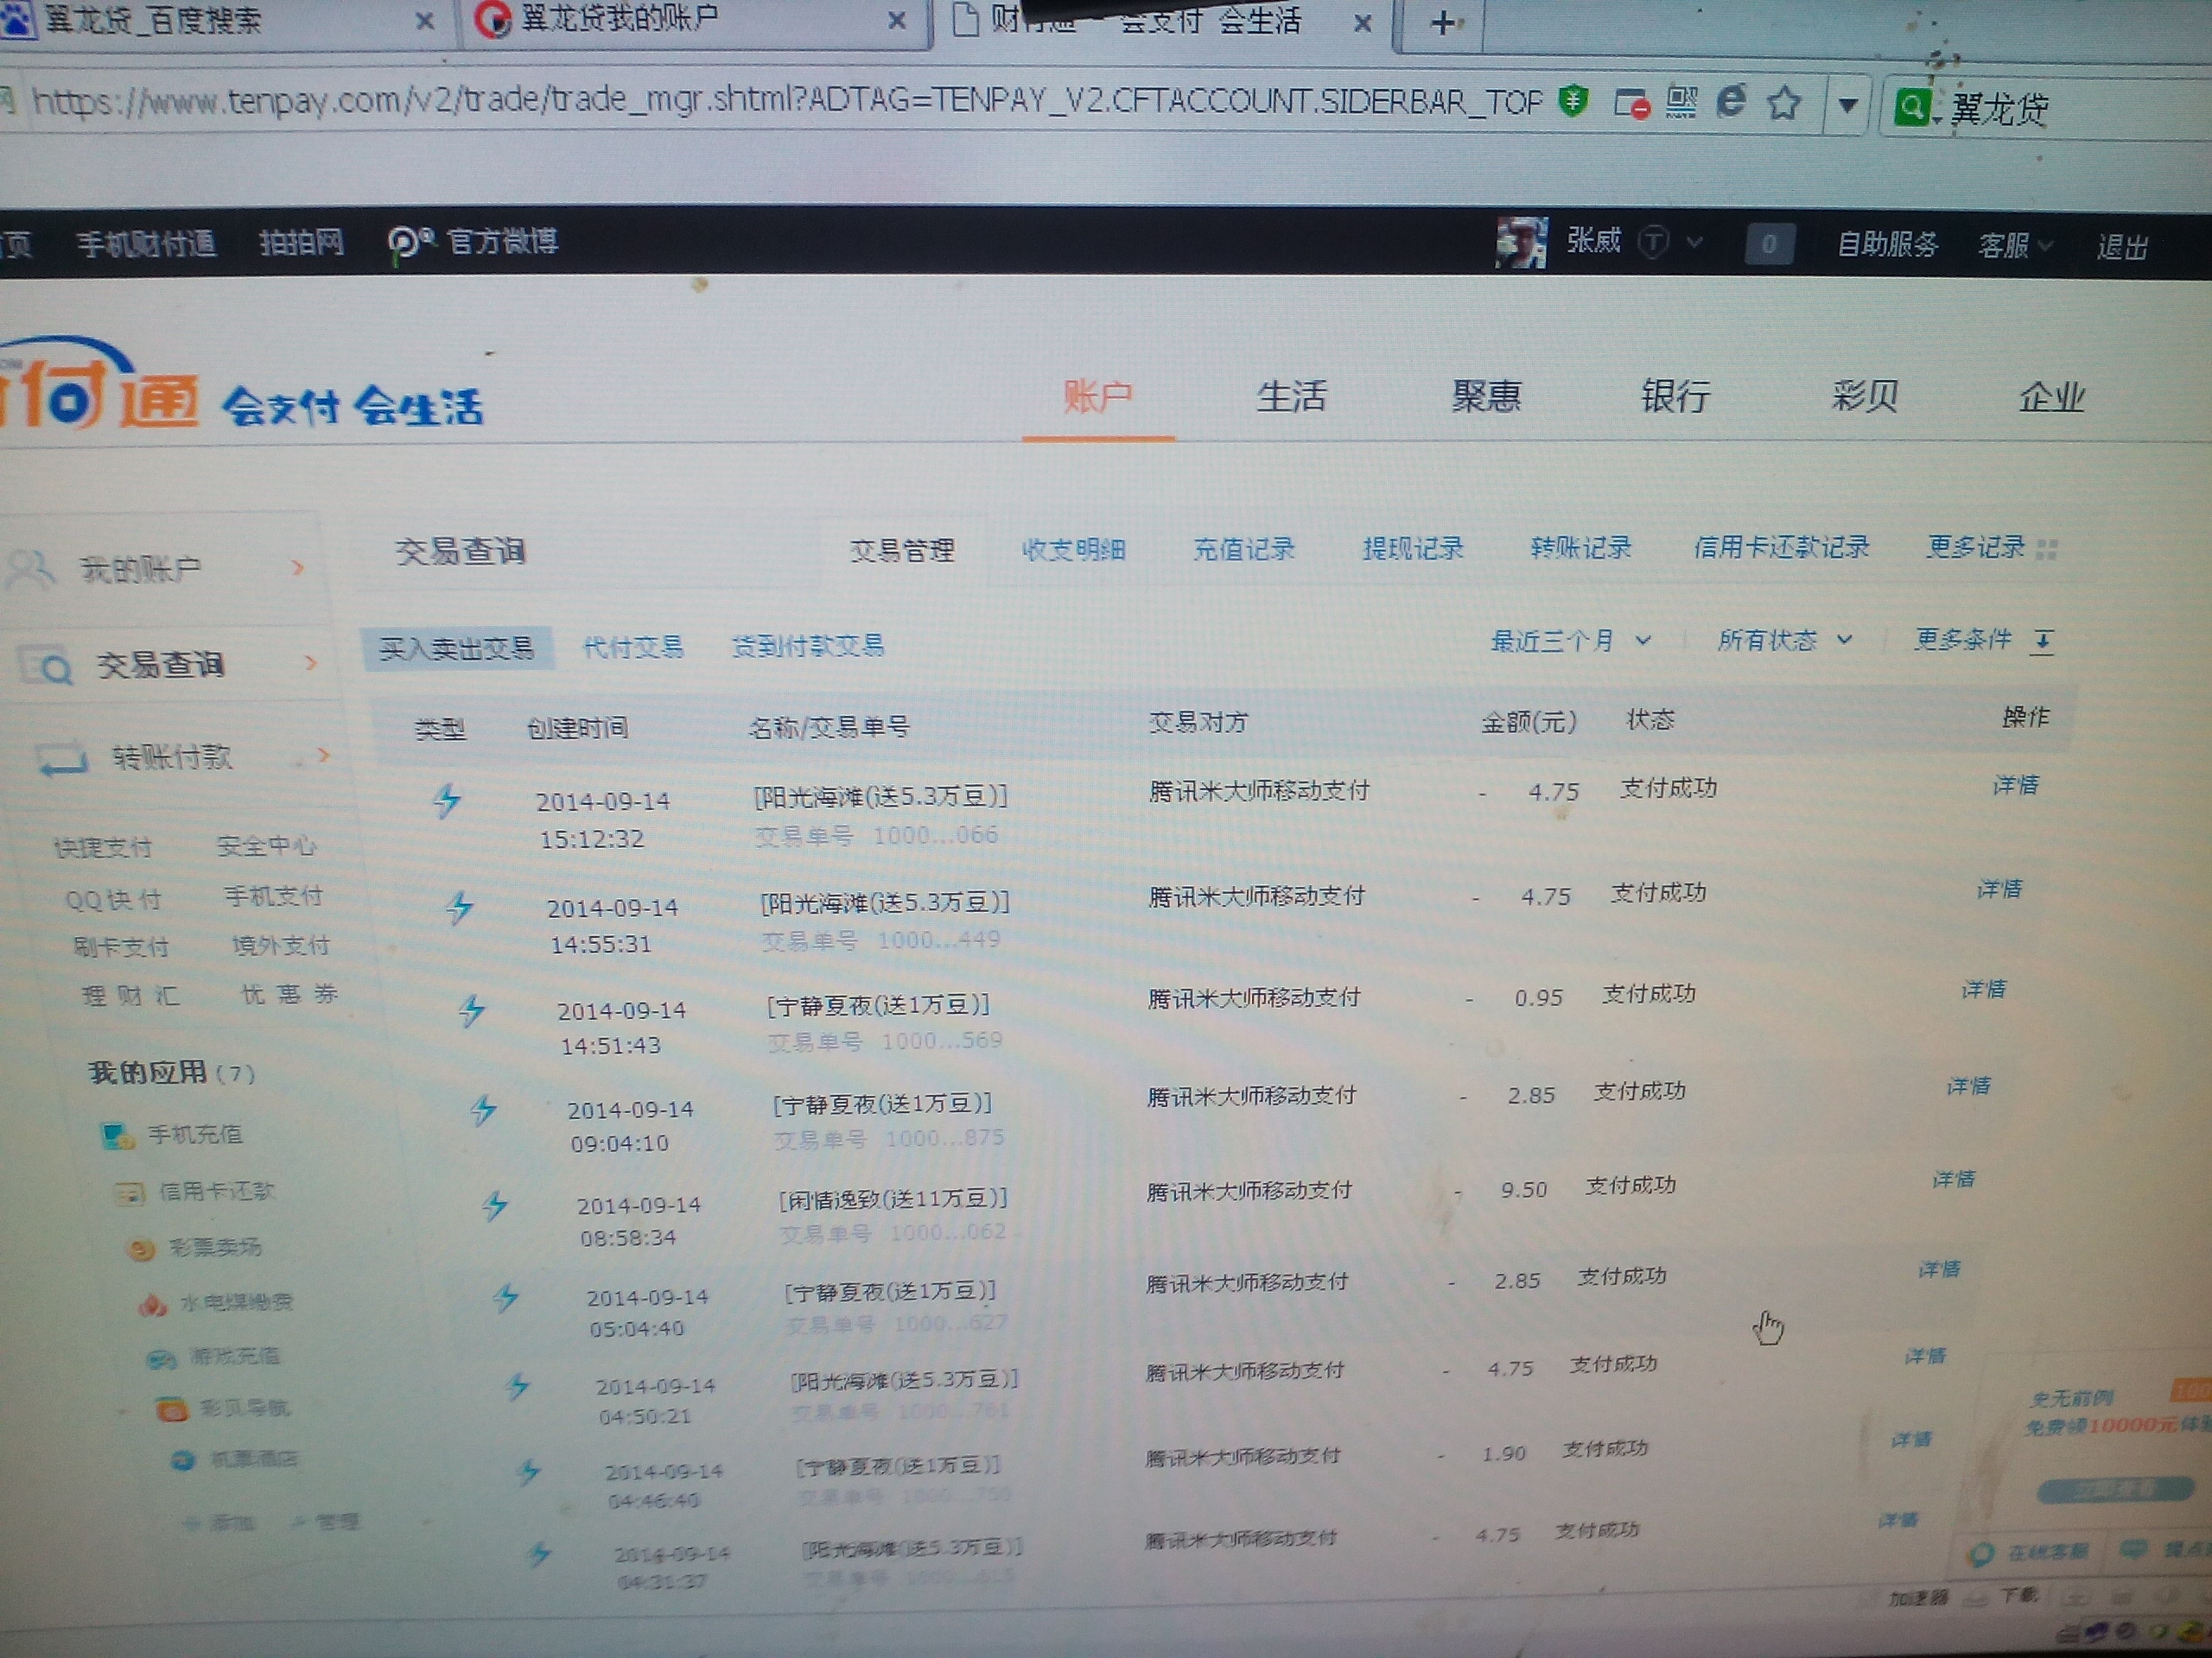Click the QR code icon in address bar
The image size is (2212, 1658).
(1682, 103)
